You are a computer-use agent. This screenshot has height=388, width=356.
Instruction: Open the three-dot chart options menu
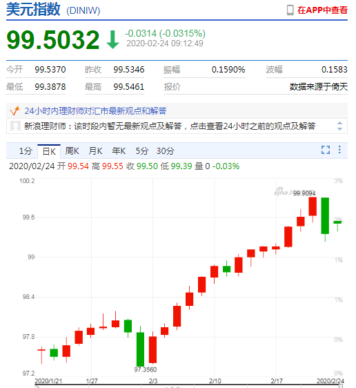339,150
